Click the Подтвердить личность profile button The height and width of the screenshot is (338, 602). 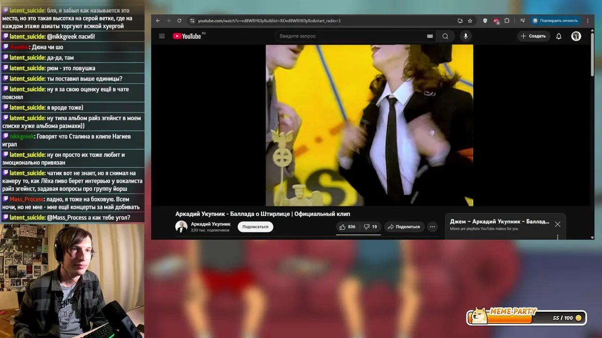pyautogui.click(x=555, y=21)
